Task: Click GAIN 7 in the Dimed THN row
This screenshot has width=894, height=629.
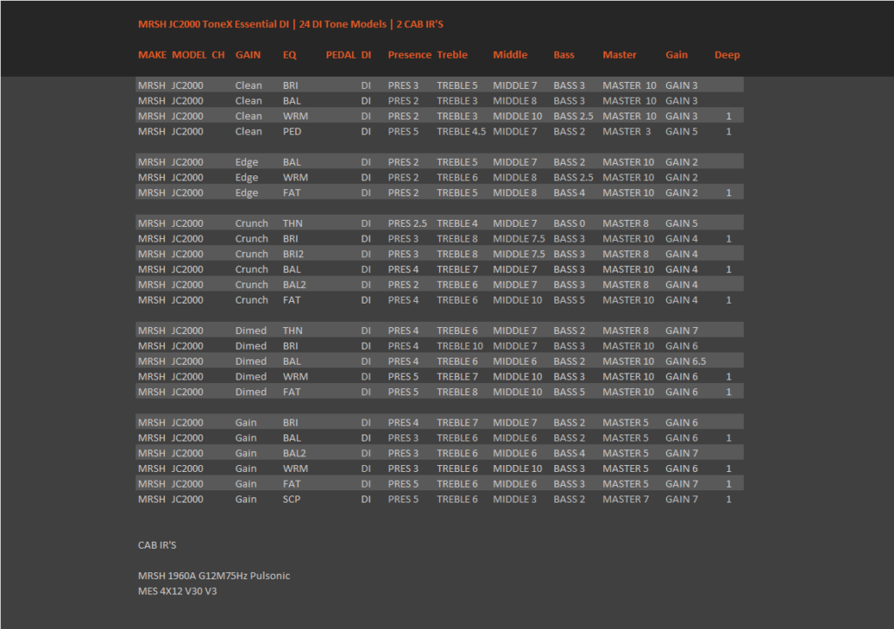Action: tap(681, 331)
